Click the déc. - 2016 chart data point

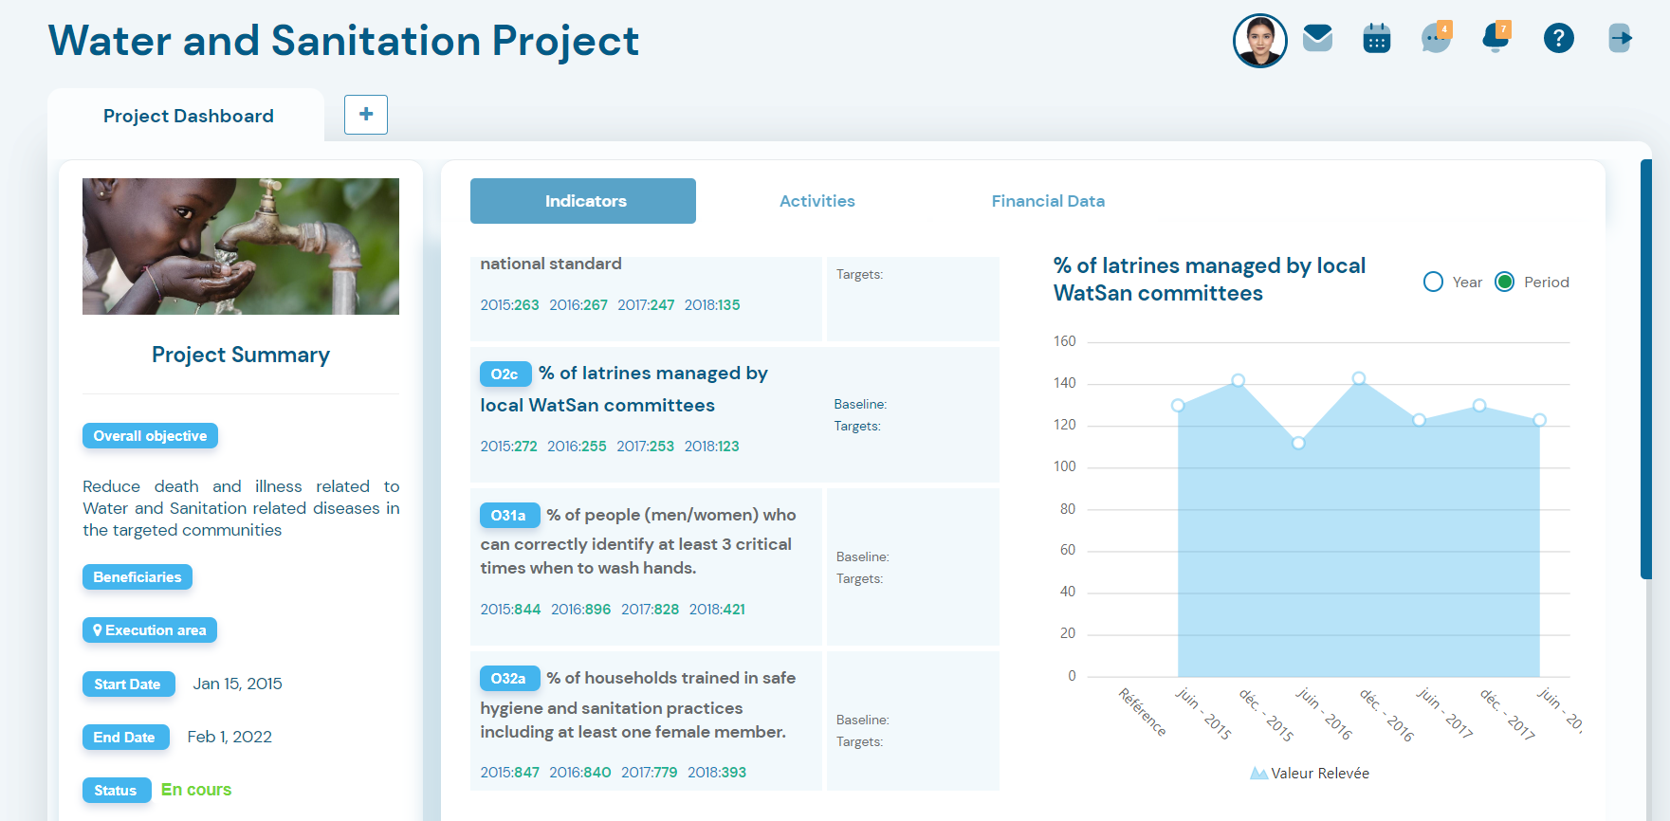point(1359,378)
